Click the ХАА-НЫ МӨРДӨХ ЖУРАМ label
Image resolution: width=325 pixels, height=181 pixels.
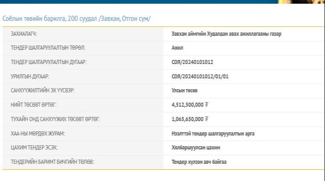click(38, 134)
